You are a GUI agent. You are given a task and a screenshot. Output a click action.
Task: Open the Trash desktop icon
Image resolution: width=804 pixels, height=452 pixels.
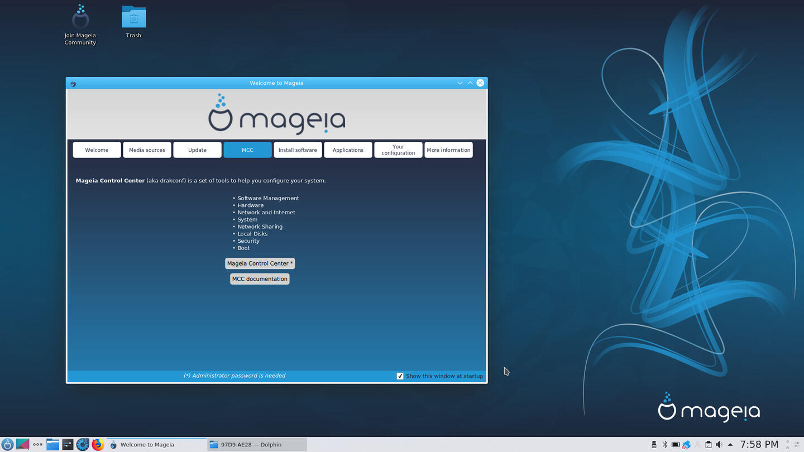point(133,22)
